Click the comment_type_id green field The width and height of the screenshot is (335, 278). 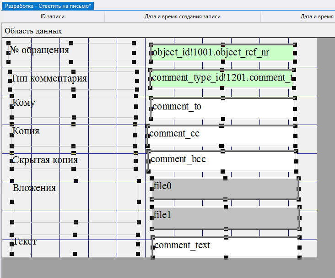[222, 78]
